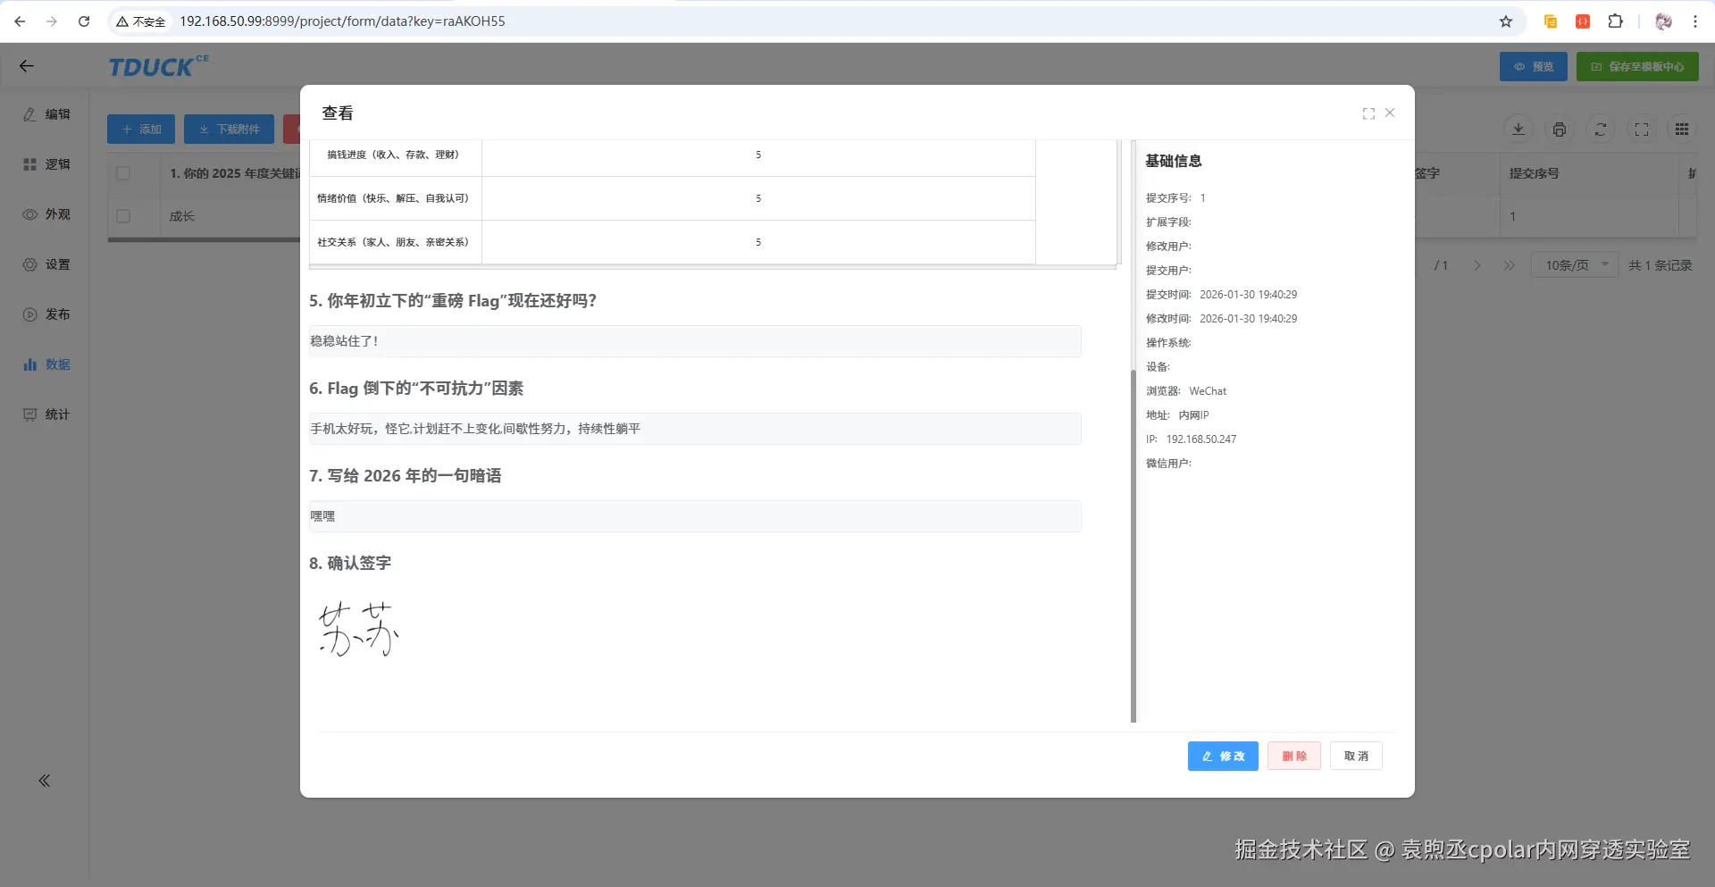Screen dimensions: 1715x887
Task: Click the browser address bar URL
Action: click(342, 21)
